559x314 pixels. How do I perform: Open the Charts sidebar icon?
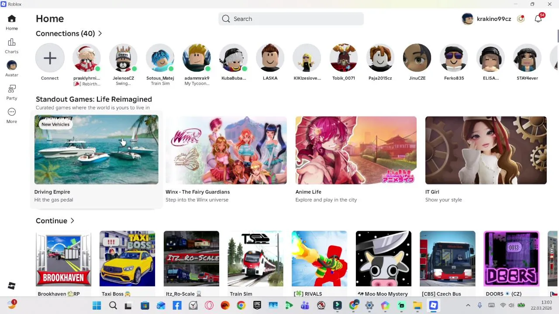tap(12, 42)
